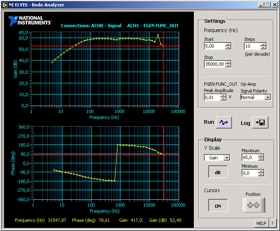Decrease the Y Scale Maximum value
This screenshot has height=231, width=280.
[261, 159]
